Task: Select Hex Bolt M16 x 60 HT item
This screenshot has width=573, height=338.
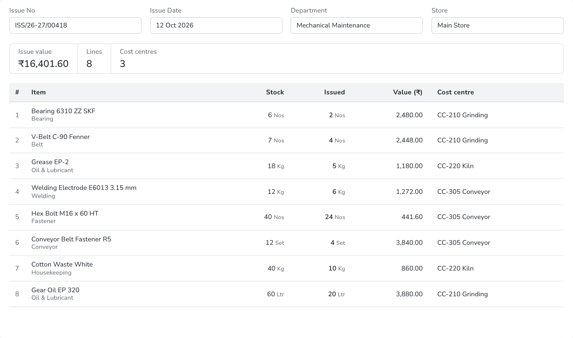Action: [x=65, y=213]
